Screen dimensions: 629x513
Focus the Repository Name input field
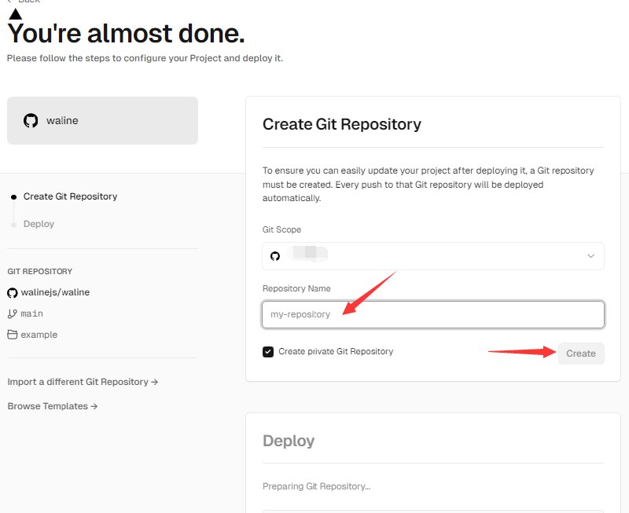[x=432, y=314]
